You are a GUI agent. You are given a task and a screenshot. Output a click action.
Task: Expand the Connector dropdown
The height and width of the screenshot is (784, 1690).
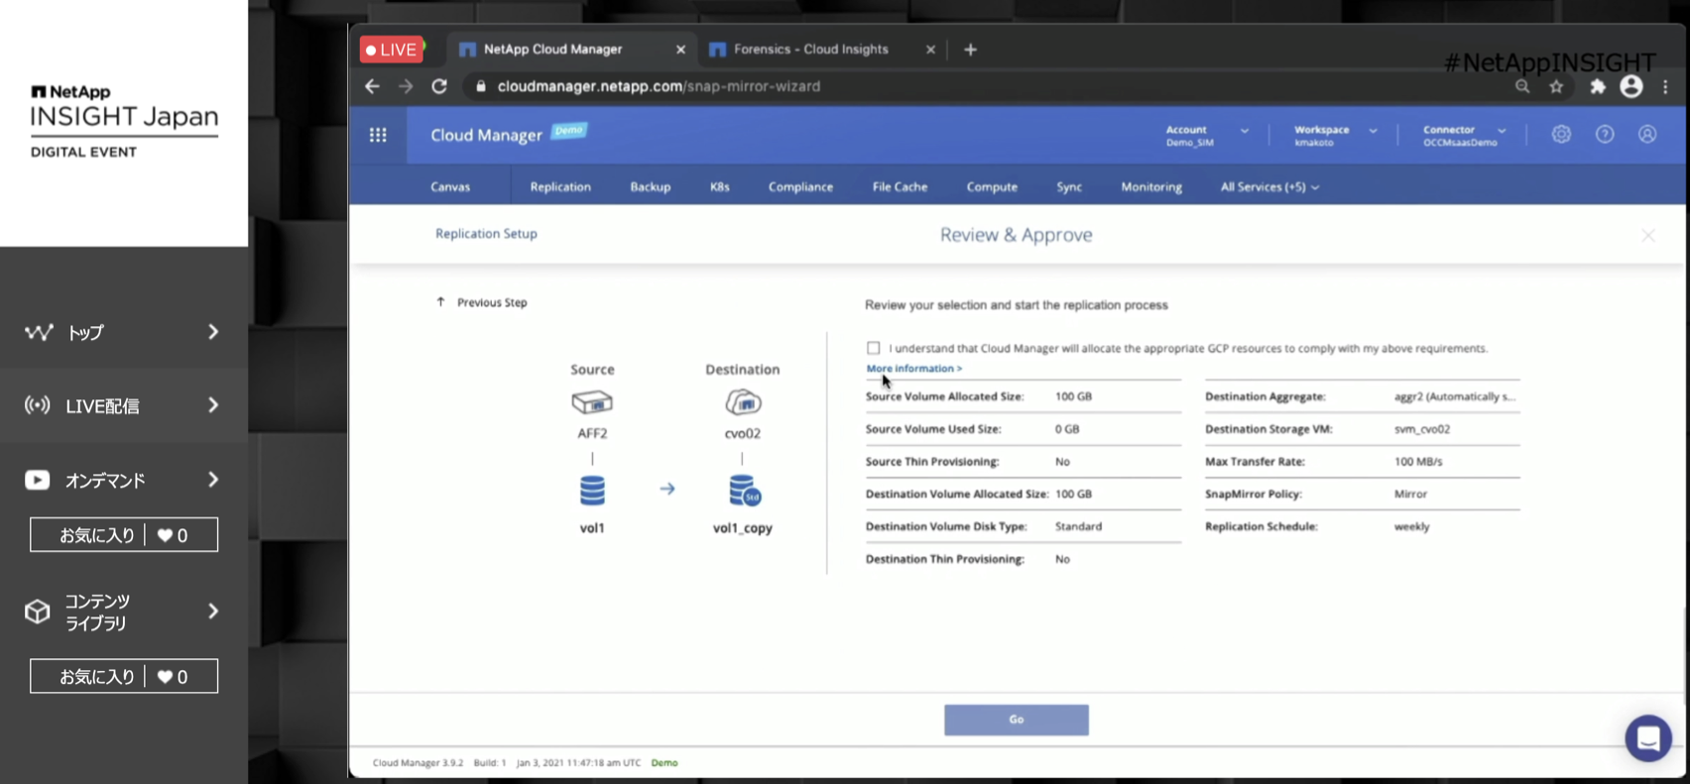(x=1502, y=131)
